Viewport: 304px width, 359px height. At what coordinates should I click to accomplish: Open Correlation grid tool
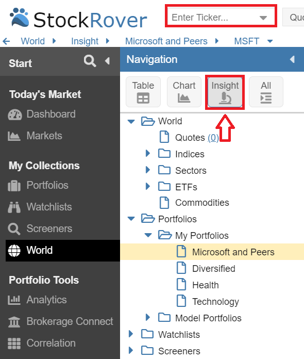pyautogui.click(x=42, y=343)
